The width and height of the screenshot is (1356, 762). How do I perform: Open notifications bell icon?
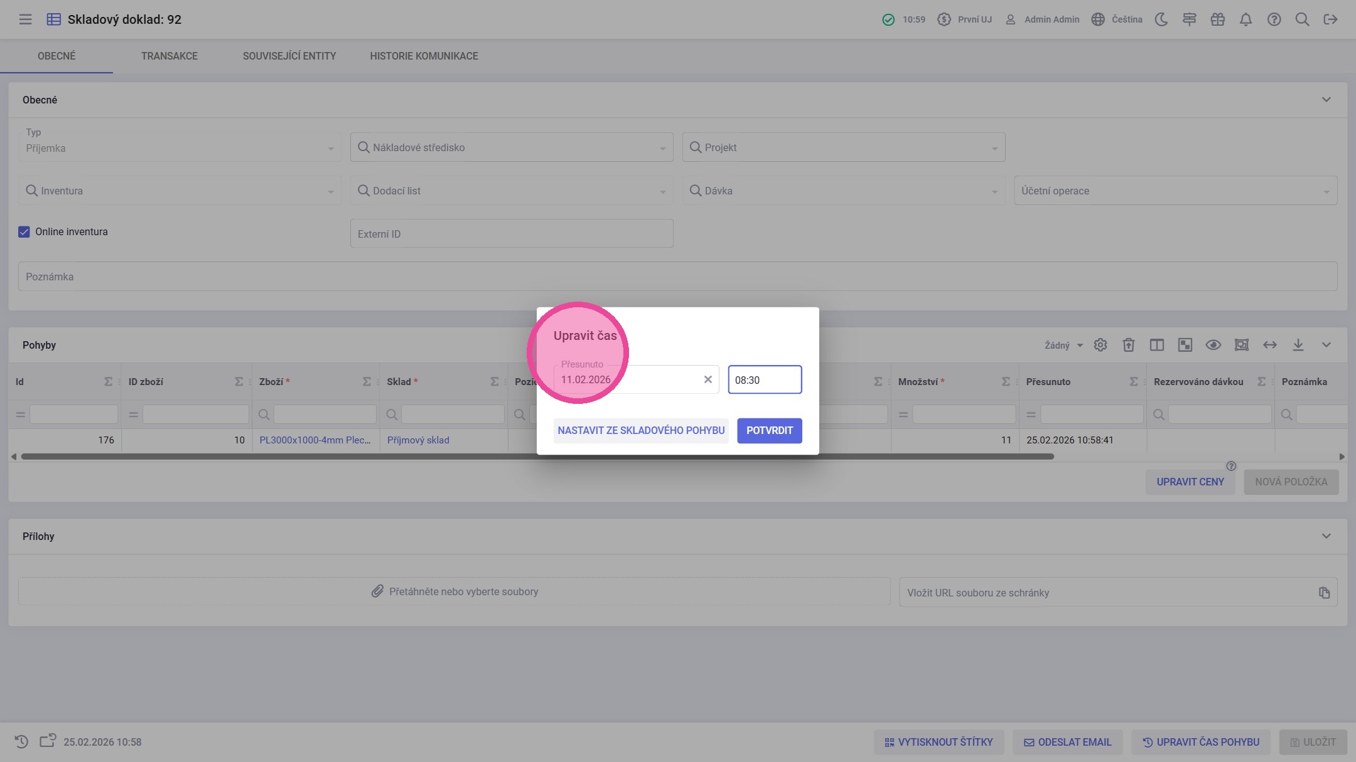pos(1246,19)
